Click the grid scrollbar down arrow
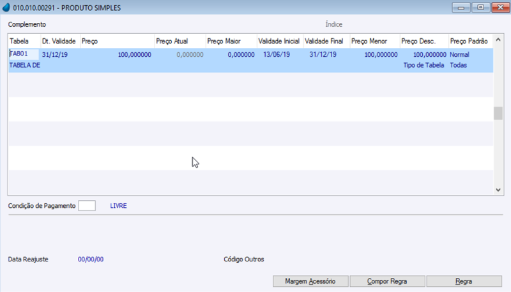Image resolution: width=511 pixels, height=292 pixels. click(x=498, y=190)
